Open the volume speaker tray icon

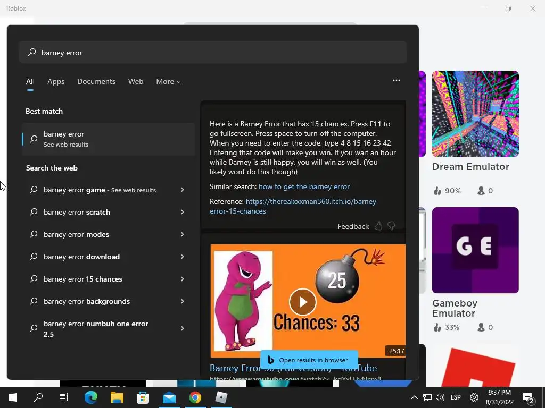tap(440, 397)
